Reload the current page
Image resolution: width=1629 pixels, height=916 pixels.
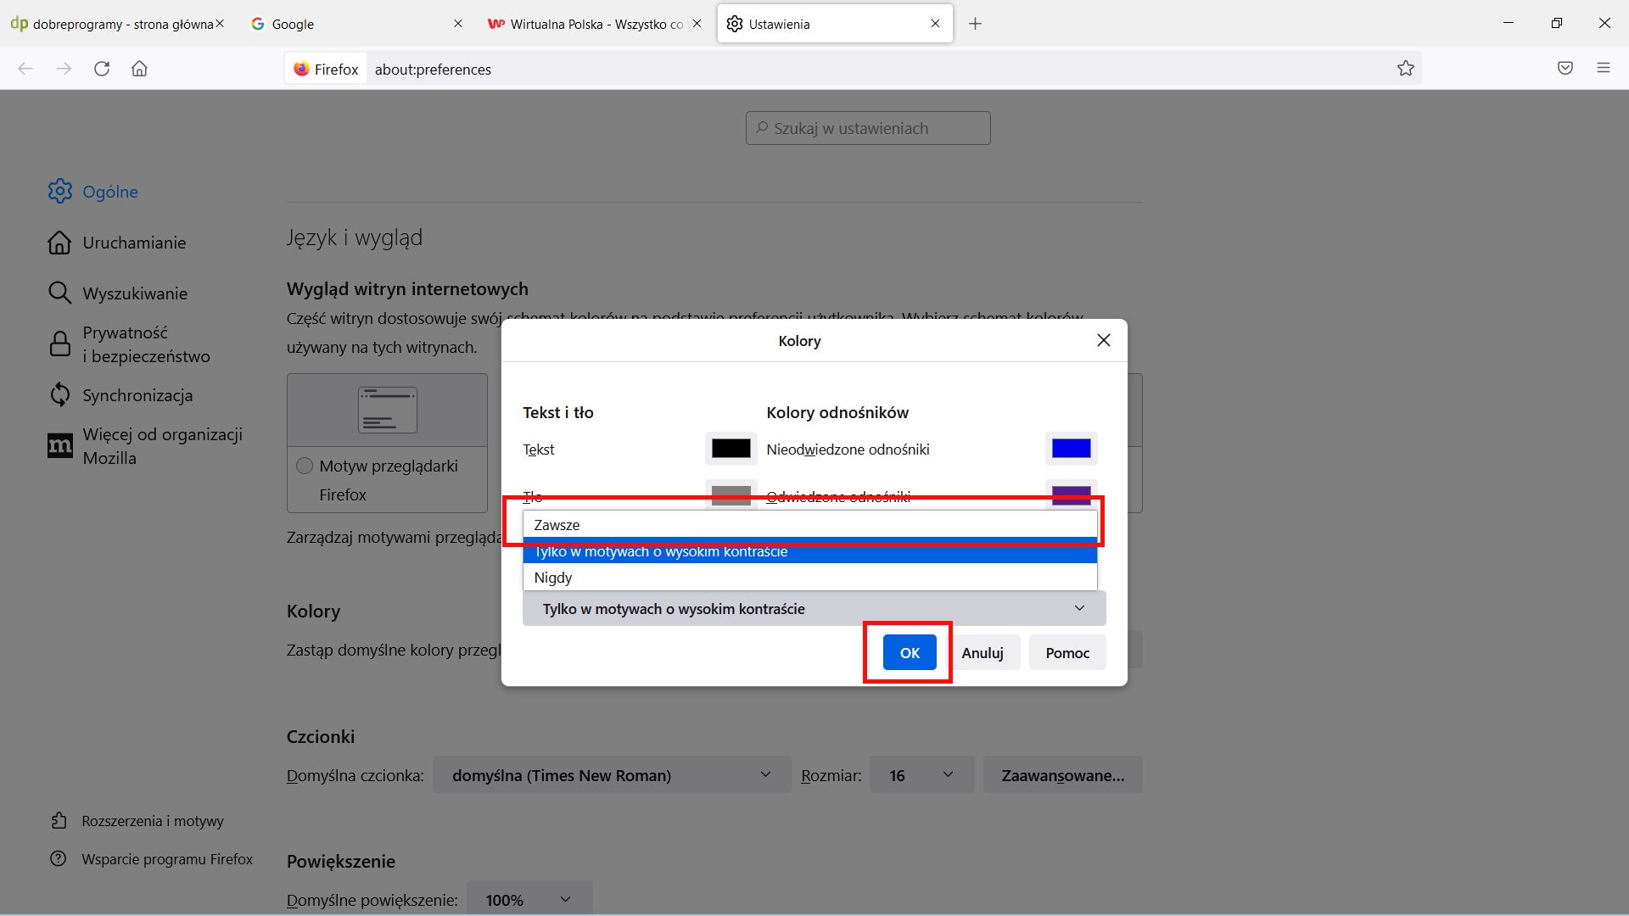pos(102,69)
